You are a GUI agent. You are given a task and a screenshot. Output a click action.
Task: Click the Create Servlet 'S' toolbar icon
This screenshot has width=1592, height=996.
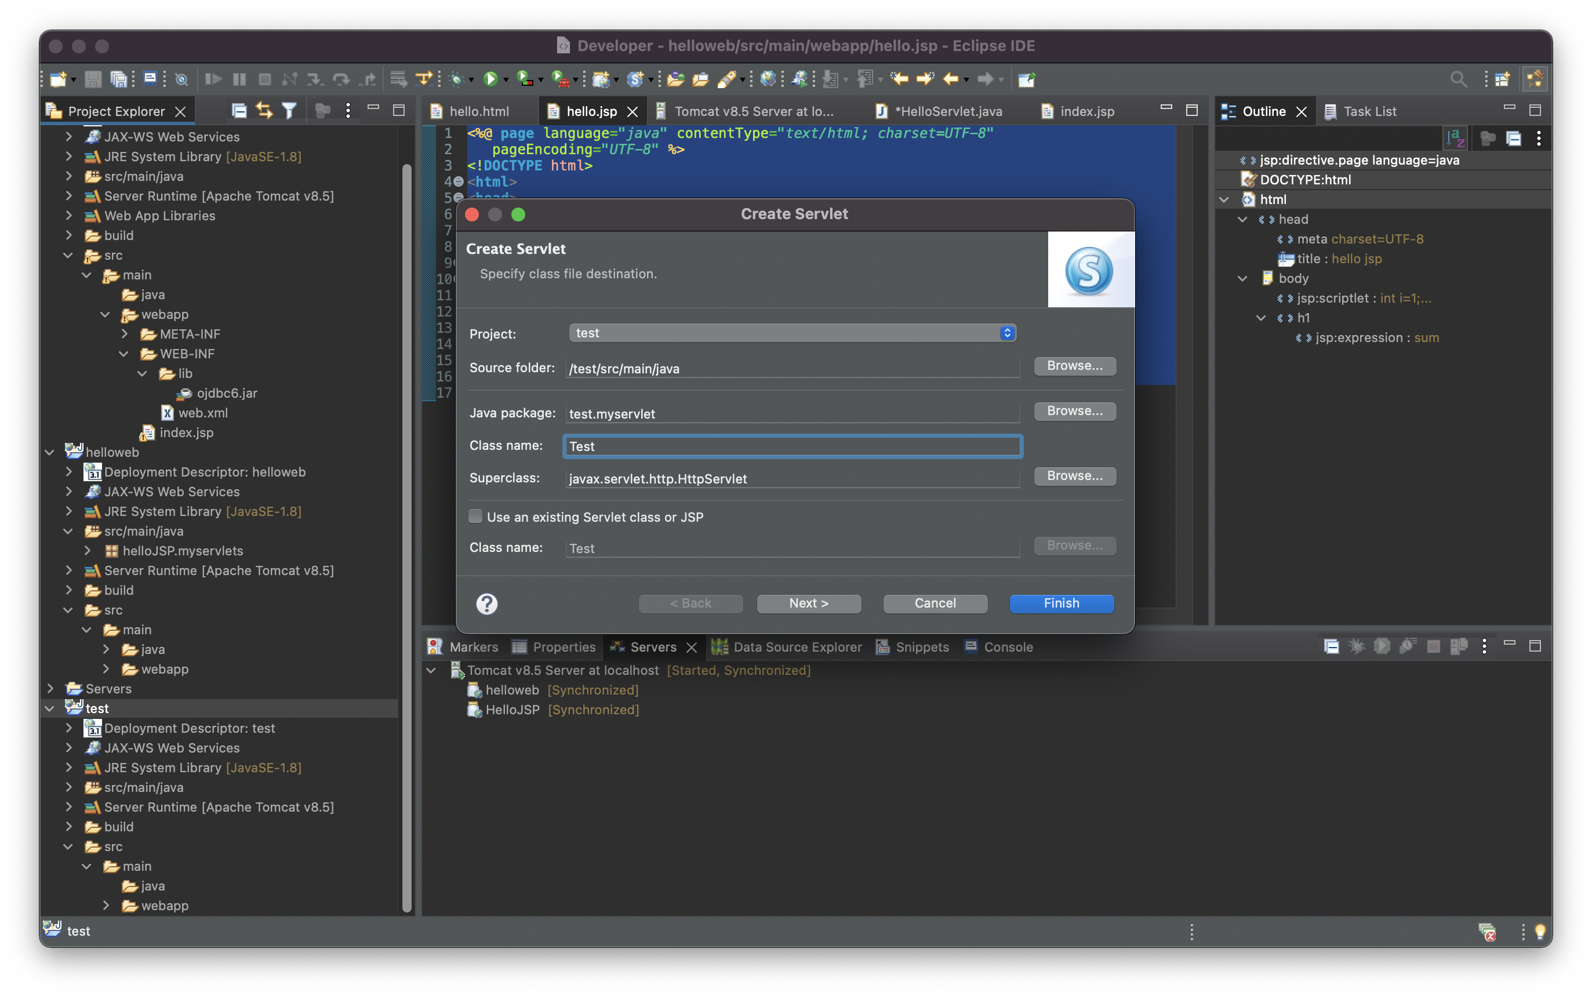tap(634, 79)
